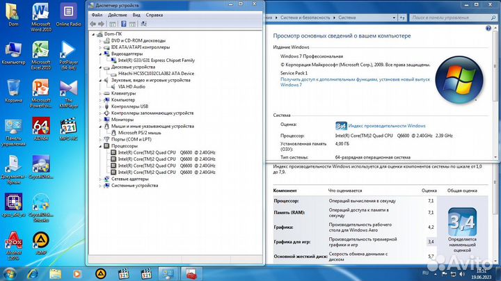Click volume speaker icon in system tray
The width and height of the screenshot is (501, 281).
pos(462,274)
